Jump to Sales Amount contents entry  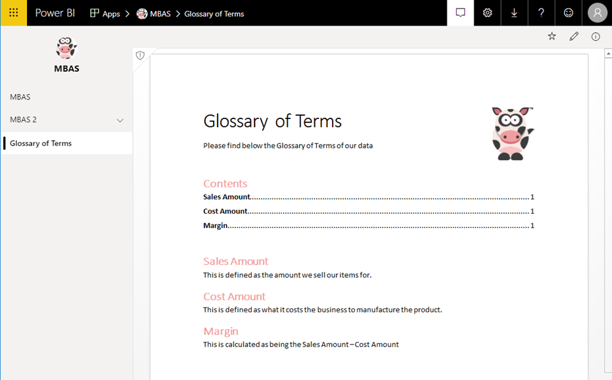click(227, 197)
